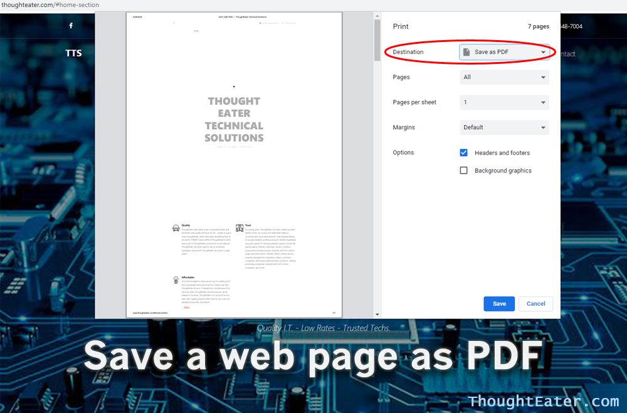
Task: Click the small "TTS" text in the preview page
Action: click(196, 31)
